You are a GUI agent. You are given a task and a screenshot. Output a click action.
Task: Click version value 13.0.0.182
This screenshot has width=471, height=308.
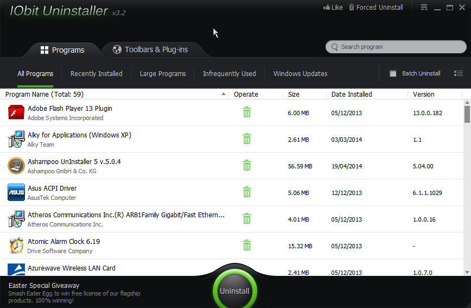coord(428,113)
